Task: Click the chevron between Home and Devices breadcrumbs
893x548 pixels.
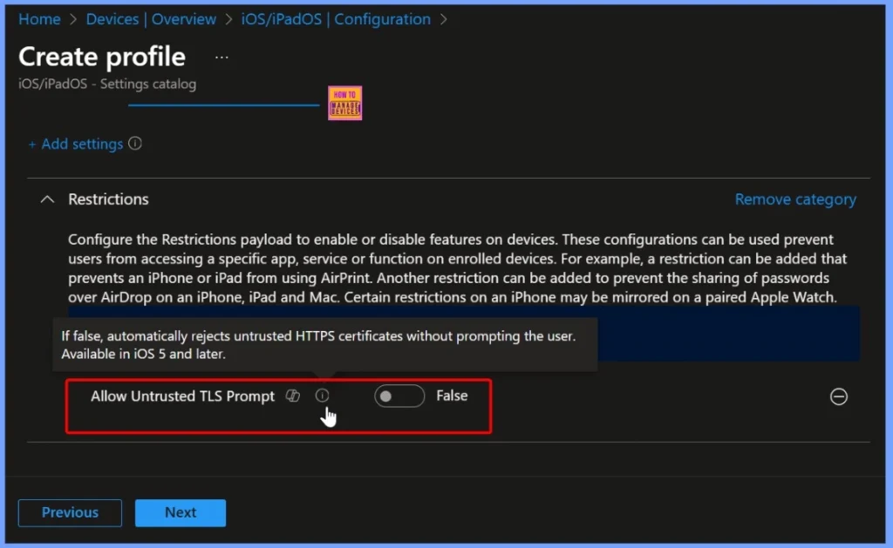Action: (72, 19)
